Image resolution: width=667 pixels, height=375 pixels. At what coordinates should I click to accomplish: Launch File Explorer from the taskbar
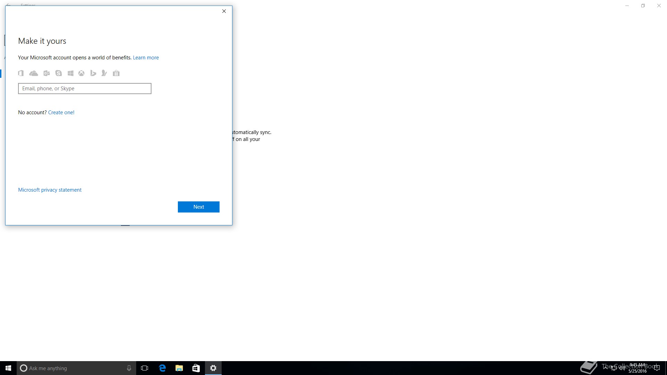(179, 368)
